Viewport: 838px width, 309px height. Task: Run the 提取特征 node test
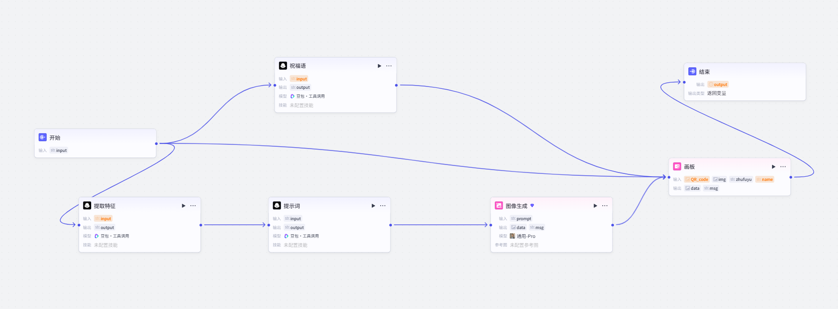183,206
